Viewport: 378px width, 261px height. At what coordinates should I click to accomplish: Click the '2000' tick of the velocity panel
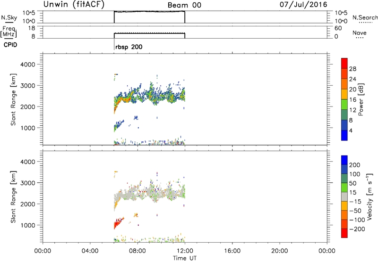pos(28,204)
